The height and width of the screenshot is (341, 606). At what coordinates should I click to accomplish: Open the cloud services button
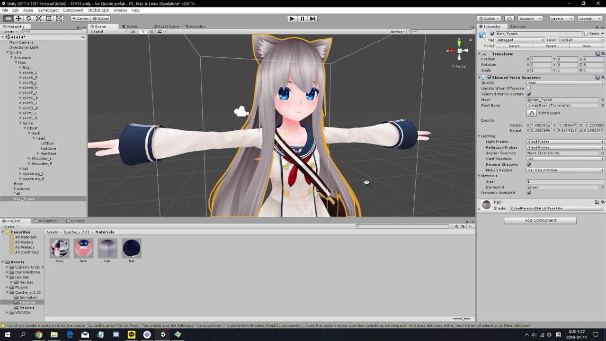click(x=509, y=18)
